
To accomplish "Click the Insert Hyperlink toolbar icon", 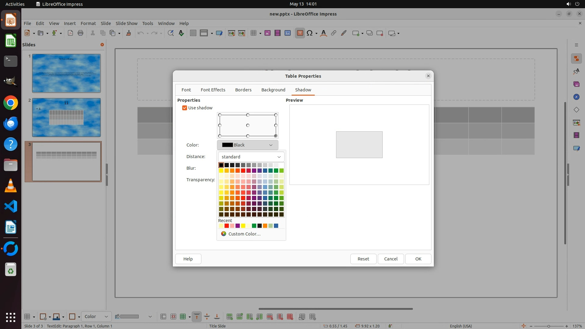I will [x=334, y=33].
